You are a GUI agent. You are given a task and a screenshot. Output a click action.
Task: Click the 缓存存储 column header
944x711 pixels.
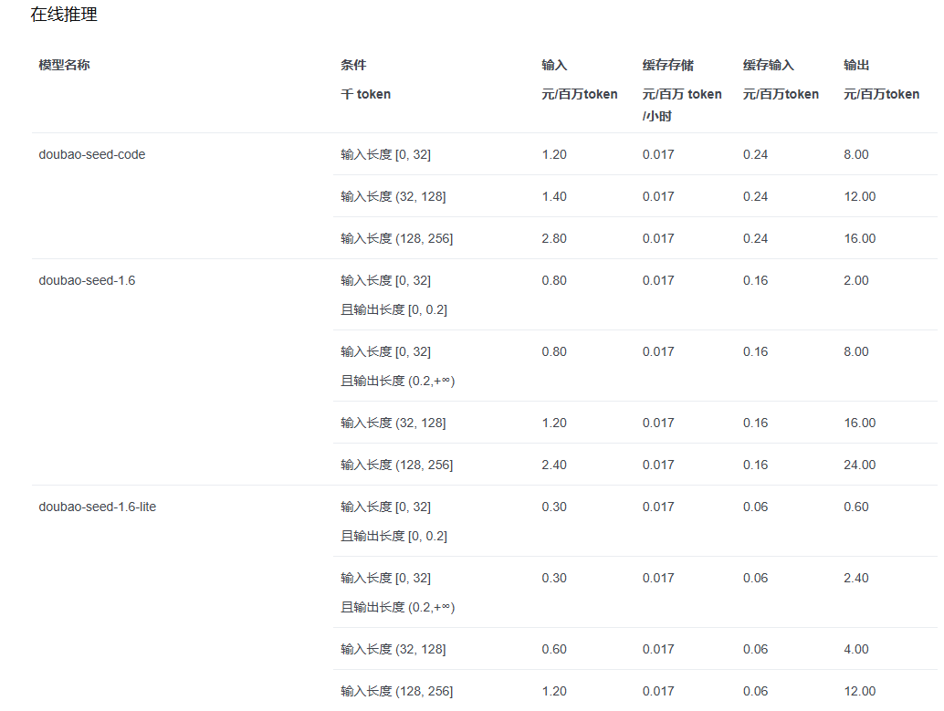(x=668, y=65)
